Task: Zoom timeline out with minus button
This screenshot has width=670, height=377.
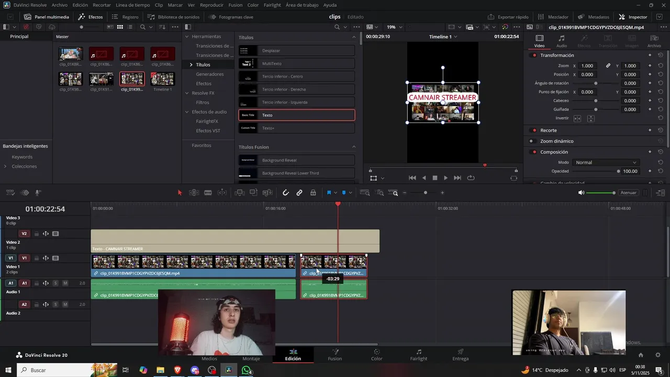Action: (405, 193)
